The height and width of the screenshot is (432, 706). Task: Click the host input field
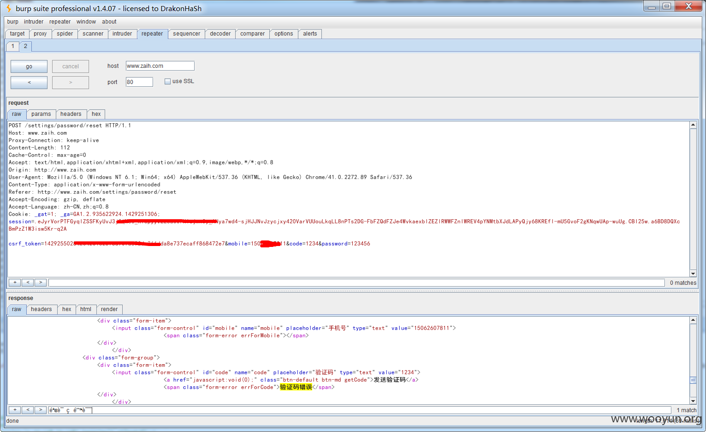click(x=160, y=66)
